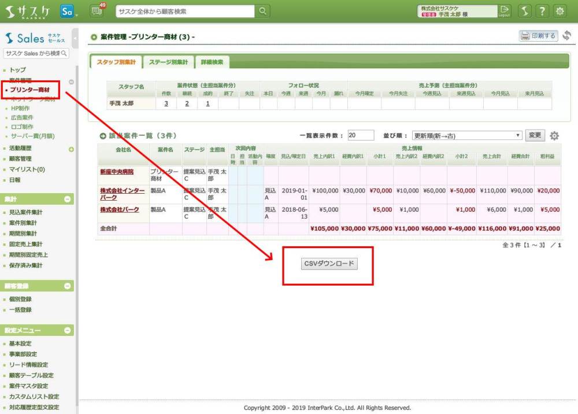Collapse the 設定メニュー section
Viewport: 578px width, 414px height.
[67, 330]
